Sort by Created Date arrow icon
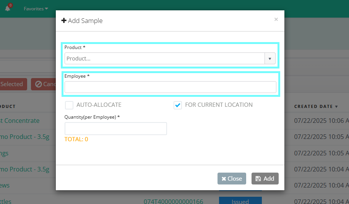The width and height of the screenshot is (349, 204). [336, 106]
